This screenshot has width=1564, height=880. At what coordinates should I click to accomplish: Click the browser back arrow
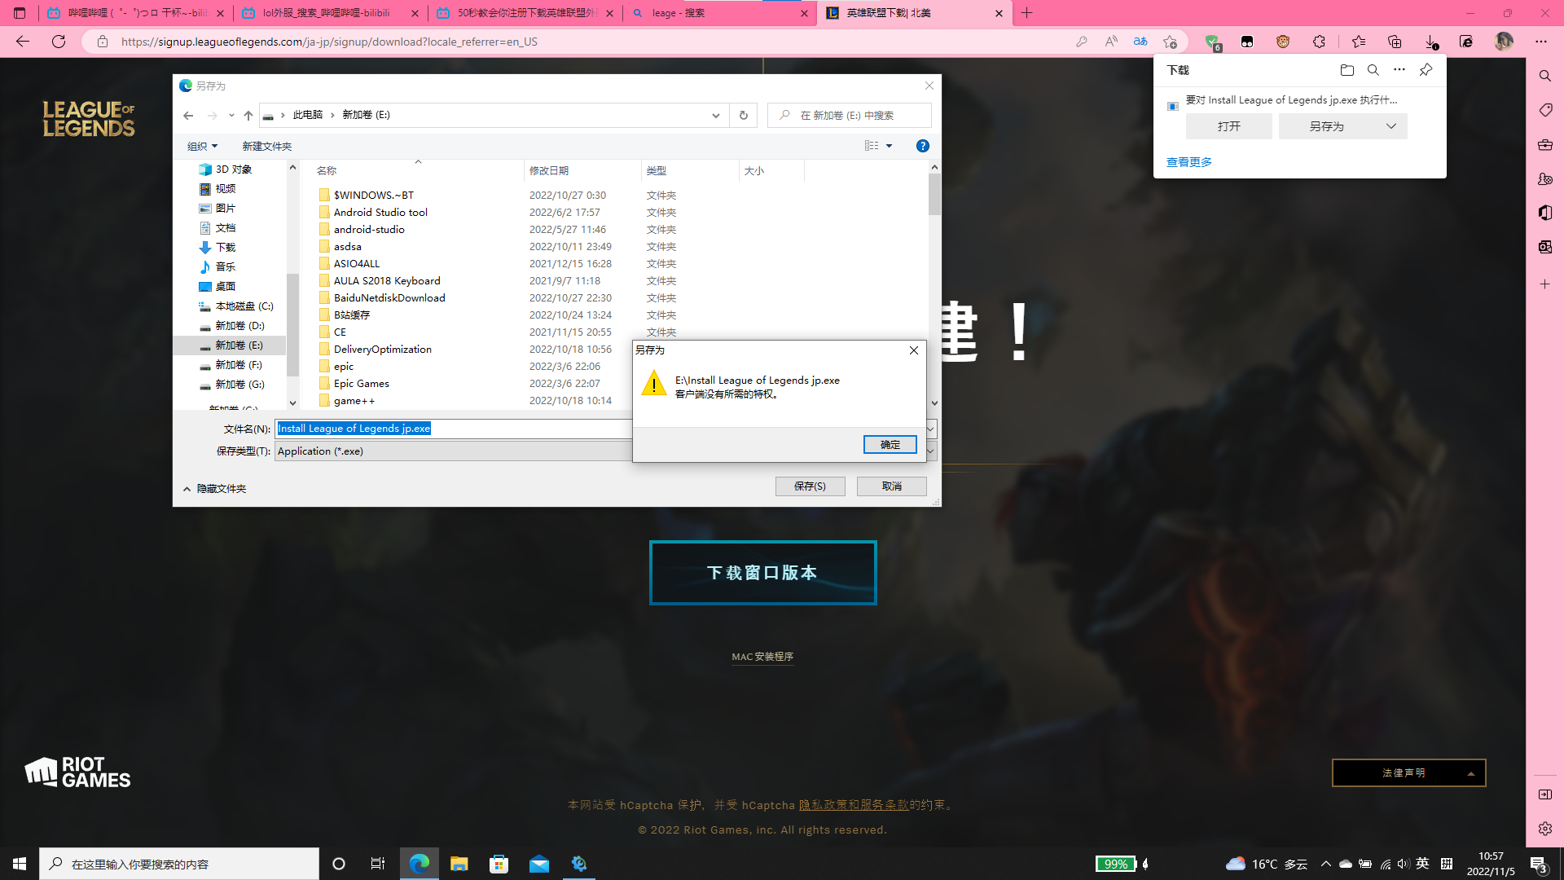pyautogui.click(x=23, y=42)
